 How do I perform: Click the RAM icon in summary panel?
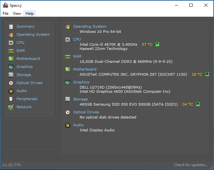coord(68,57)
